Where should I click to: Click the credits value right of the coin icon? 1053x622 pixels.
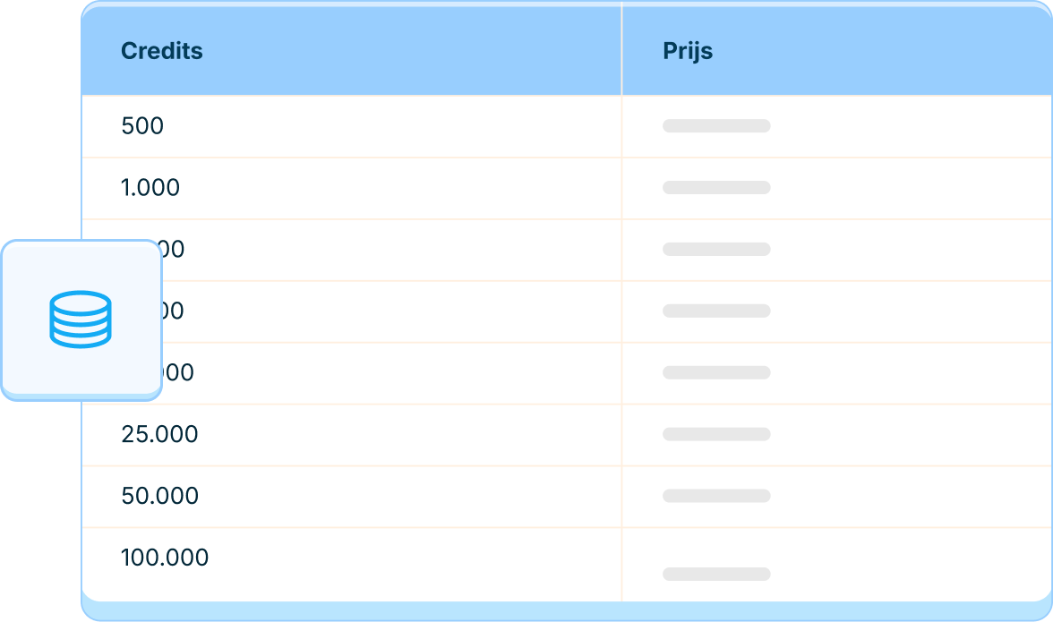(173, 311)
